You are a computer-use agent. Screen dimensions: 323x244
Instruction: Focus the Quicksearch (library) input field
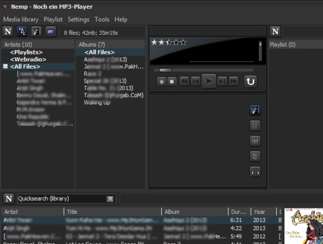click(62, 199)
